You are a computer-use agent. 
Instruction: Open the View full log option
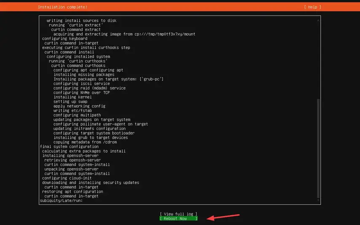tap(178, 214)
